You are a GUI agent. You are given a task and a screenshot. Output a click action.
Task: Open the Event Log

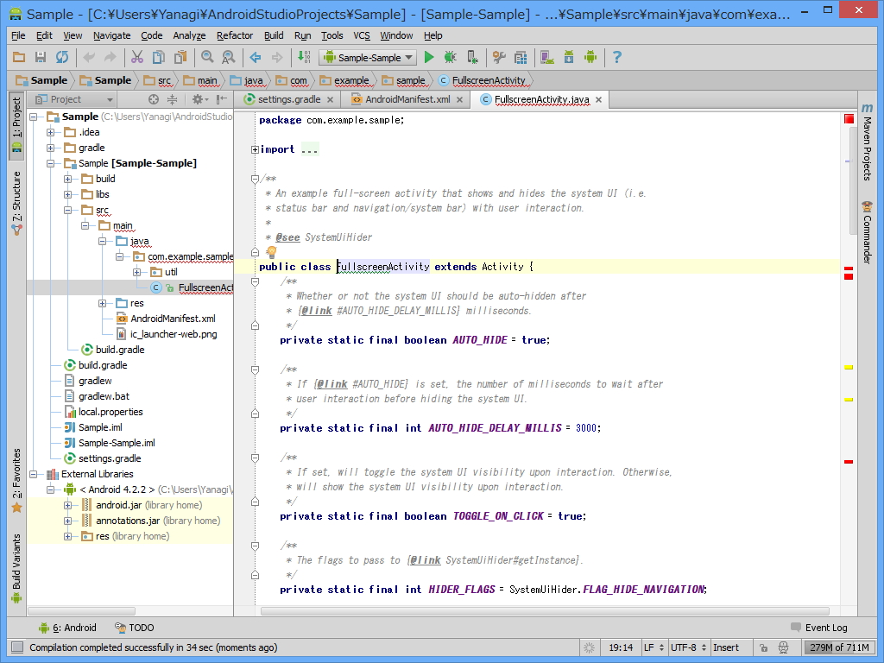coord(818,628)
